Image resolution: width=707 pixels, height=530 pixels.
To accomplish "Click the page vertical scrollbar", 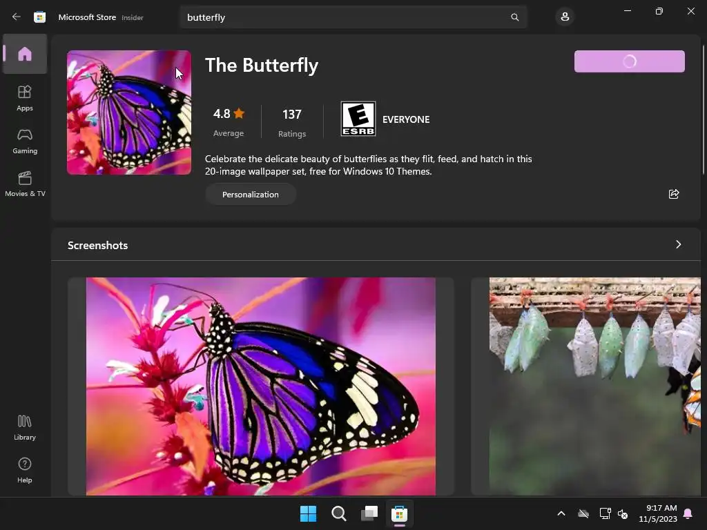I will [x=704, y=110].
